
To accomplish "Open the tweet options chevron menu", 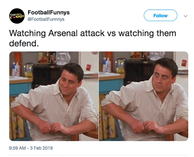I will point(185,16).
